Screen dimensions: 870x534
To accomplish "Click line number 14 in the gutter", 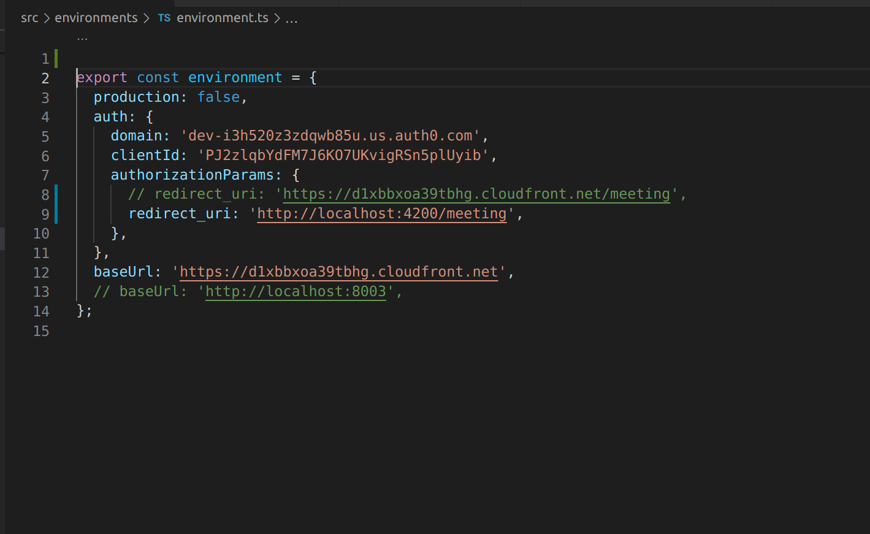I will click(41, 311).
